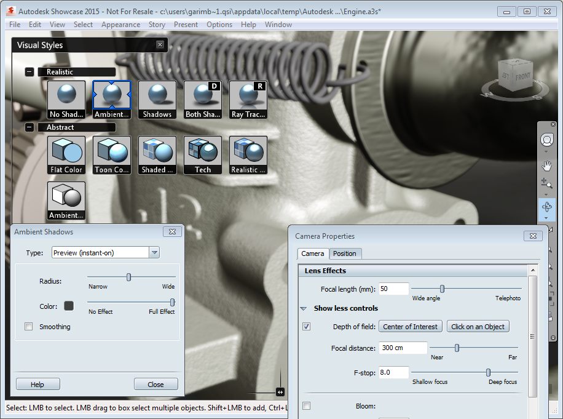Open the Options menu
The width and height of the screenshot is (563, 419).
(219, 25)
